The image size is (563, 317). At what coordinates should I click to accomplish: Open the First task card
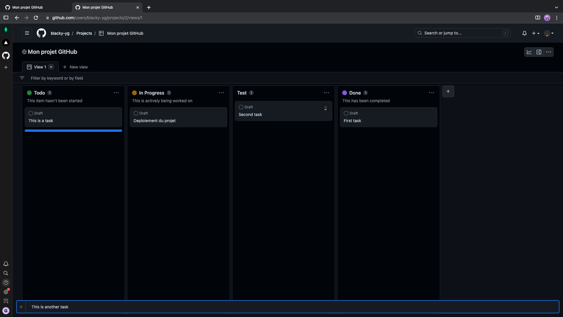(388, 117)
